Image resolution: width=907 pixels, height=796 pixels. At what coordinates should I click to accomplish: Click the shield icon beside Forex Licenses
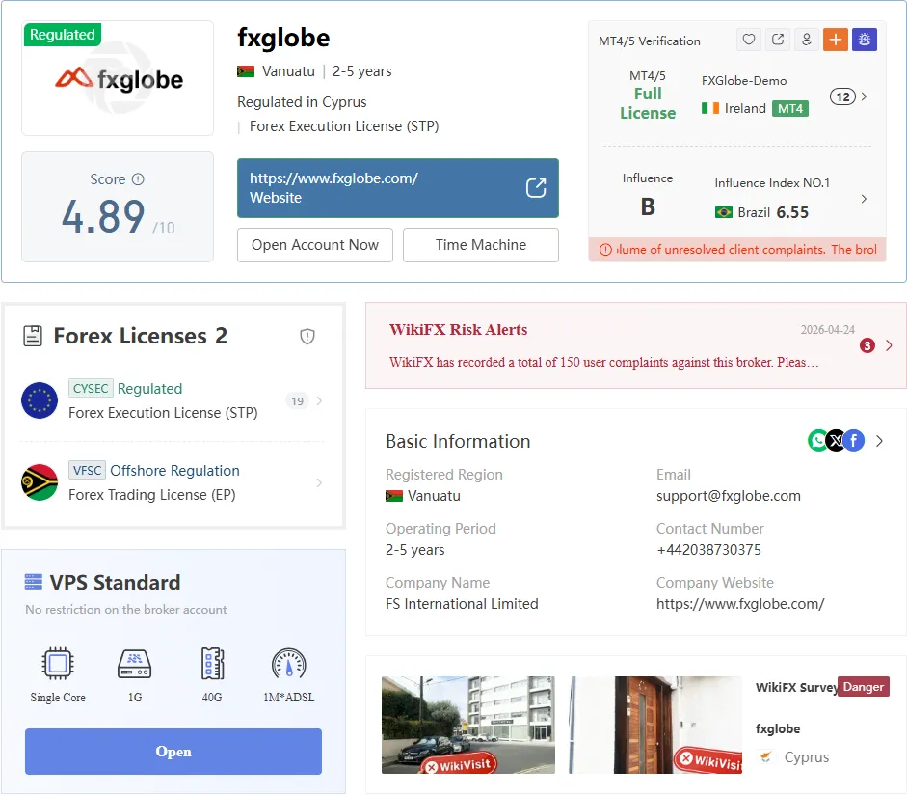(307, 337)
